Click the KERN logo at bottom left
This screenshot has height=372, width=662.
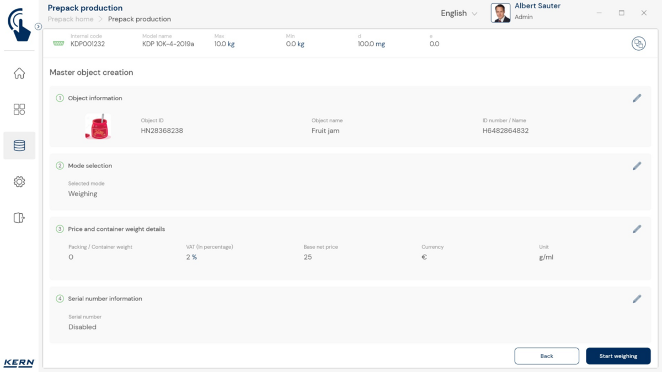point(19,363)
